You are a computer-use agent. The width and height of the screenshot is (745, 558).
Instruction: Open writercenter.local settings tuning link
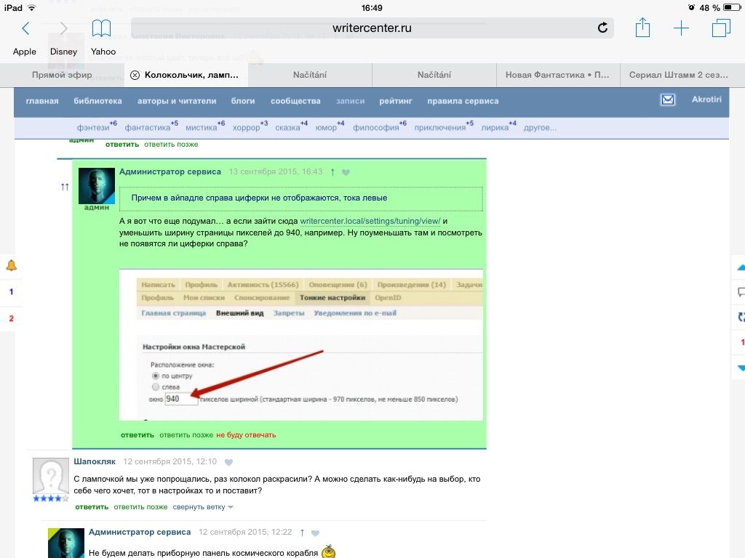[x=370, y=221]
